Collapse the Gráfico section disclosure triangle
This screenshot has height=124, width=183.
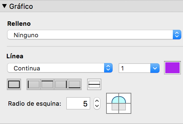tap(4, 6)
